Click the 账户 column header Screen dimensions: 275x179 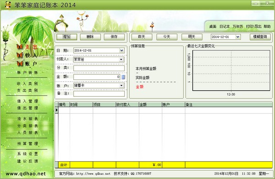pos(173,105)
